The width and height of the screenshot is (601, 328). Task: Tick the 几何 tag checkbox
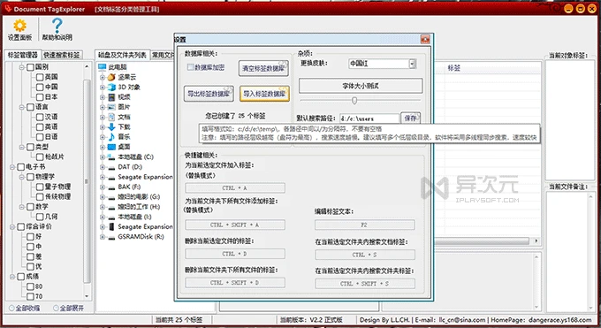point(40,217)
